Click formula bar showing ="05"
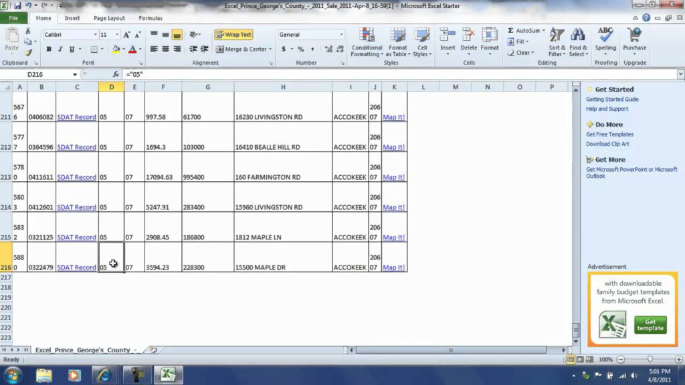This screenshot has height=385, width=685. click(400, 74)
